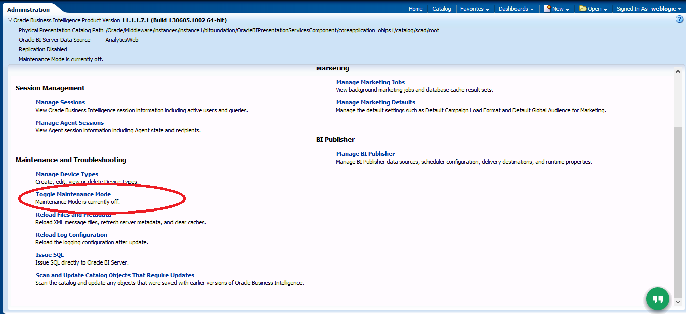Open Manage Agent Sessions
Screen dimensions: 686x316
70,123
